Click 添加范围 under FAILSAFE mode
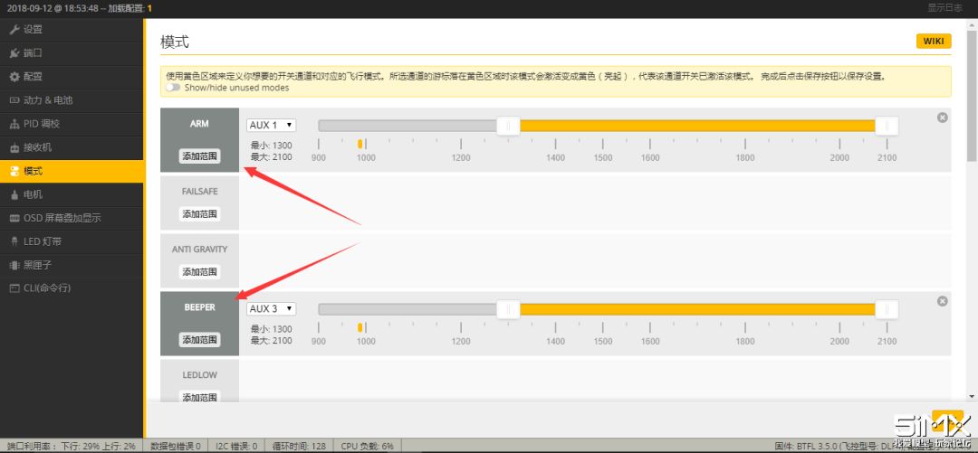 coord(199,214)
